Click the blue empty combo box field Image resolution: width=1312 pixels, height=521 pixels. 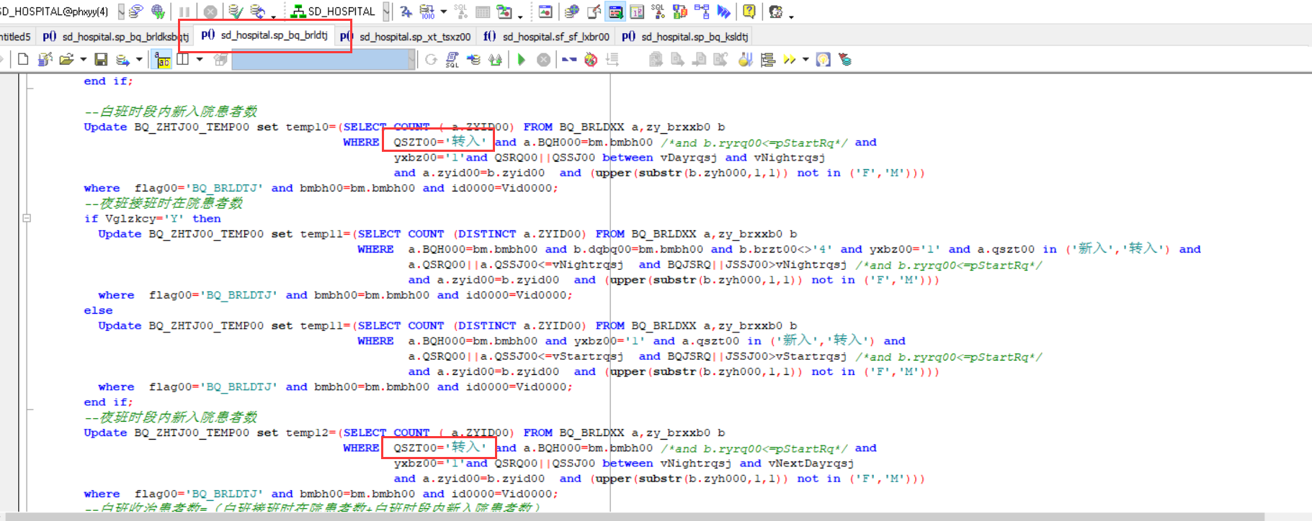[x=321, y=60]
